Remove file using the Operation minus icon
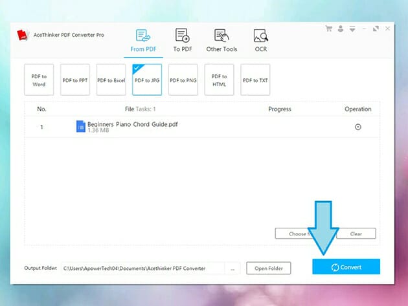 pyautogui.click(x=357, y=127)
